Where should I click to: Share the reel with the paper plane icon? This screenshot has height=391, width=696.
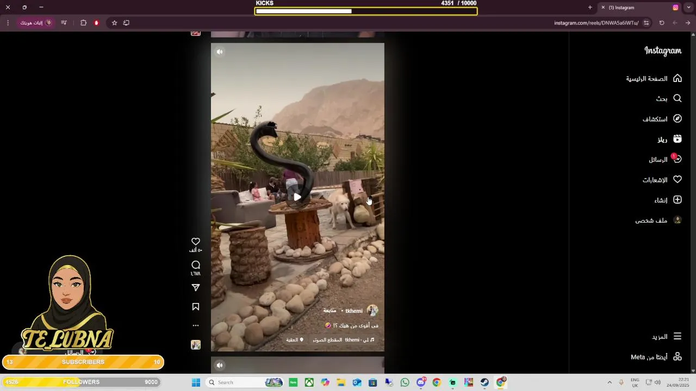coord(196,288)
